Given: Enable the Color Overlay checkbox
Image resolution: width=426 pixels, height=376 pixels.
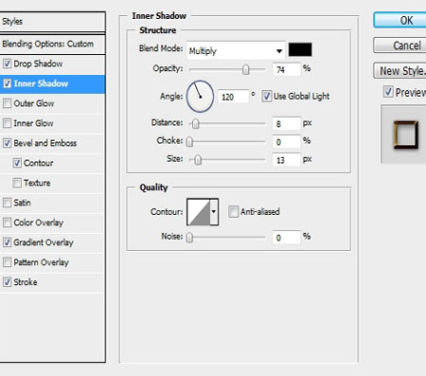Looking at the screenshot, I should [7, 223].
